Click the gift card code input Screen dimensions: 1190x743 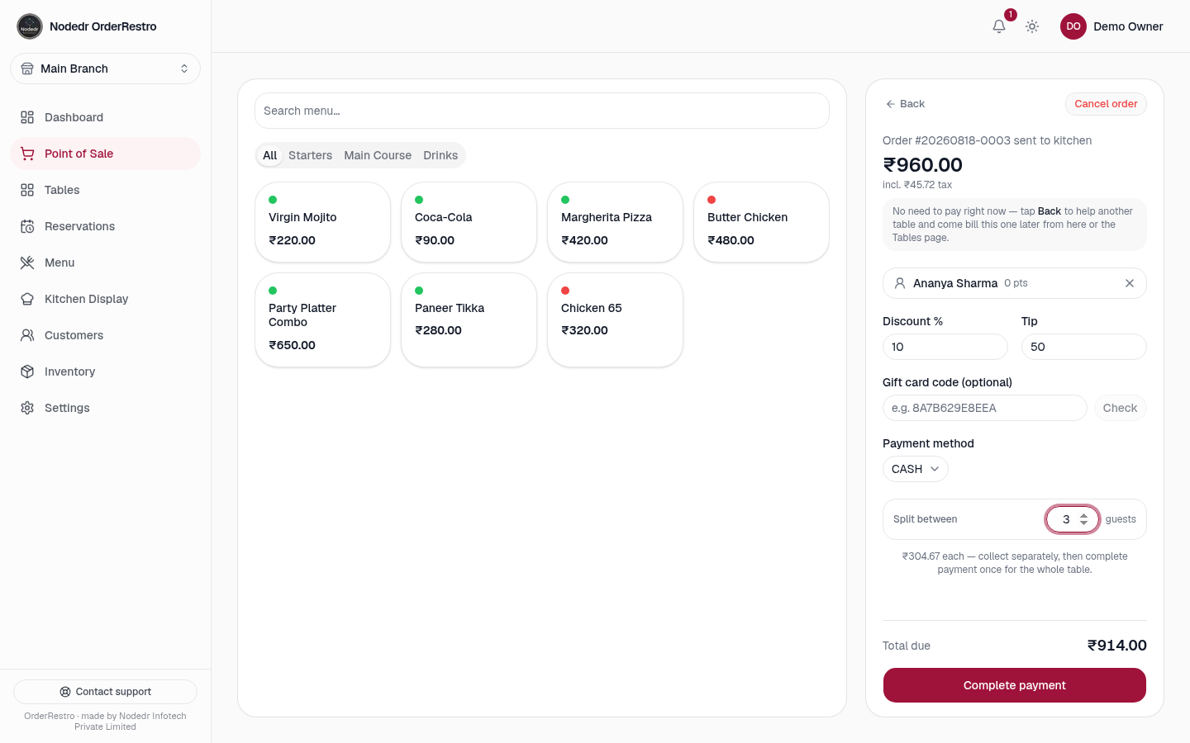click(x=985, y=408)
